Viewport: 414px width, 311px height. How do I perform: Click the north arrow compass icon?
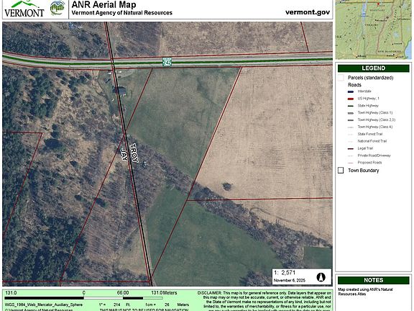[321, 277]
